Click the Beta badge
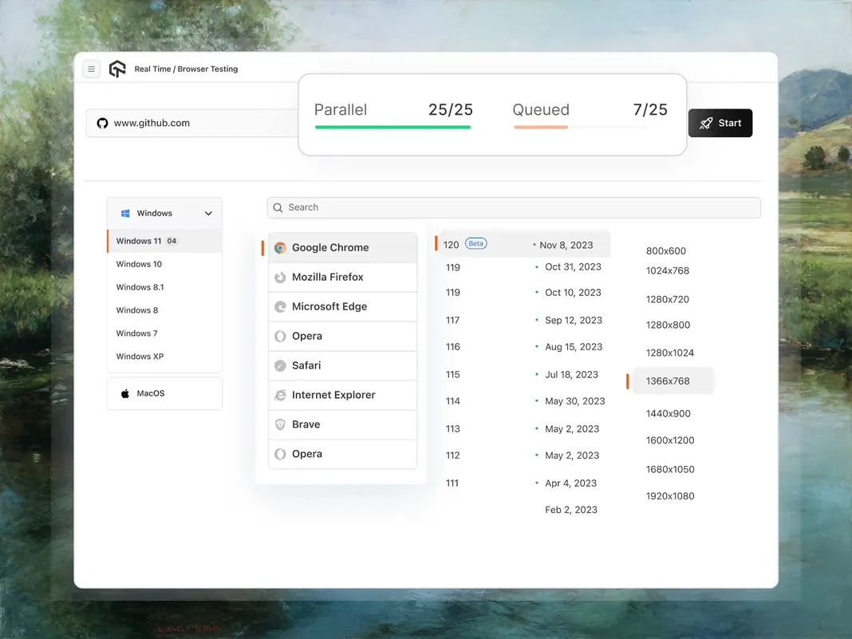The image size is (852, 639). pos(475,243)
